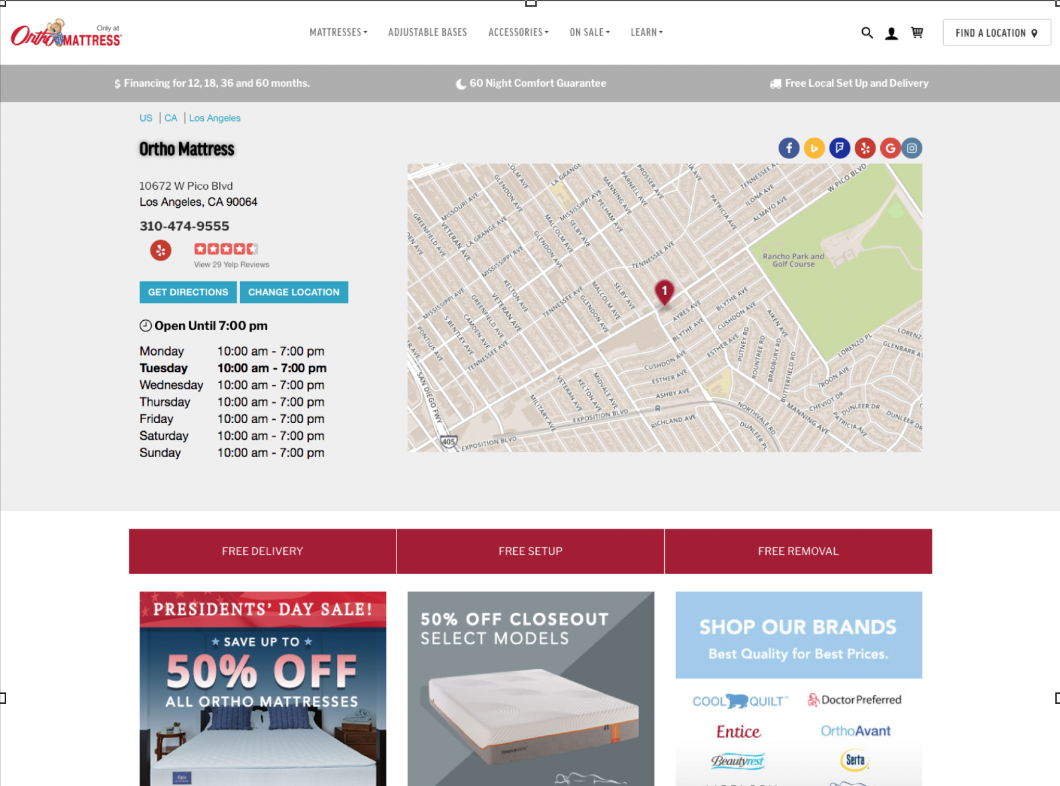Click the phone number 310-474-9555
This screenshot has height=786, width=1060.
[184, 226]
